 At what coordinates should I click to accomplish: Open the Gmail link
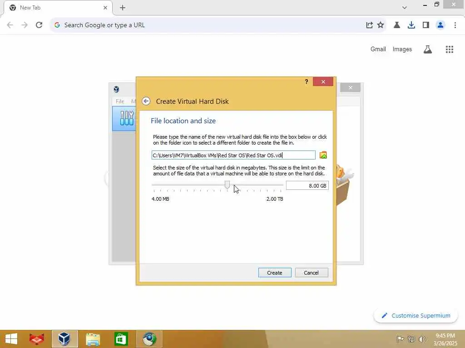(378, 49)
